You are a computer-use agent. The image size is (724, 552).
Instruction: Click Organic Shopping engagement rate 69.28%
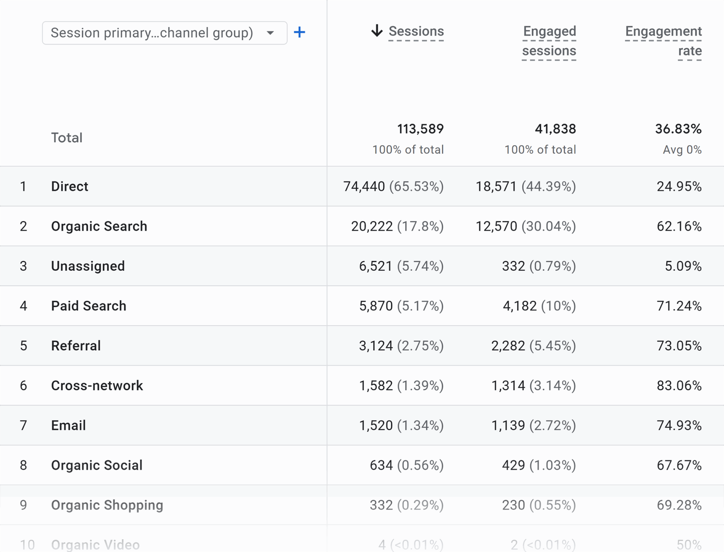[679, 505]
